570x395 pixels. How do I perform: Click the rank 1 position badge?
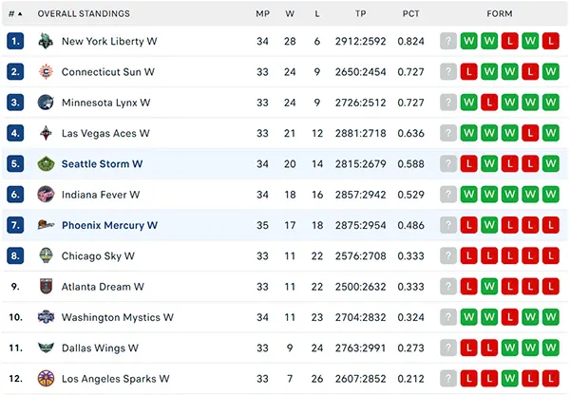(x=15, y=41)
